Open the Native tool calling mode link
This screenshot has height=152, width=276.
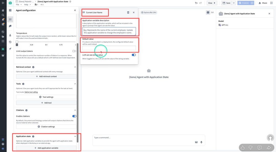tap(31, 92)
